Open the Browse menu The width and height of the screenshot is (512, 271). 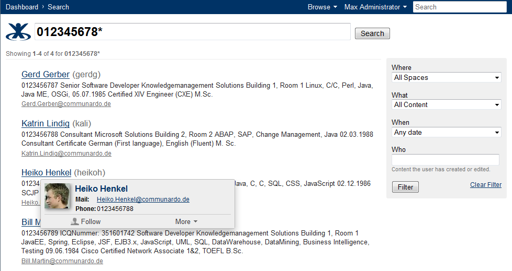pos(322,7)
